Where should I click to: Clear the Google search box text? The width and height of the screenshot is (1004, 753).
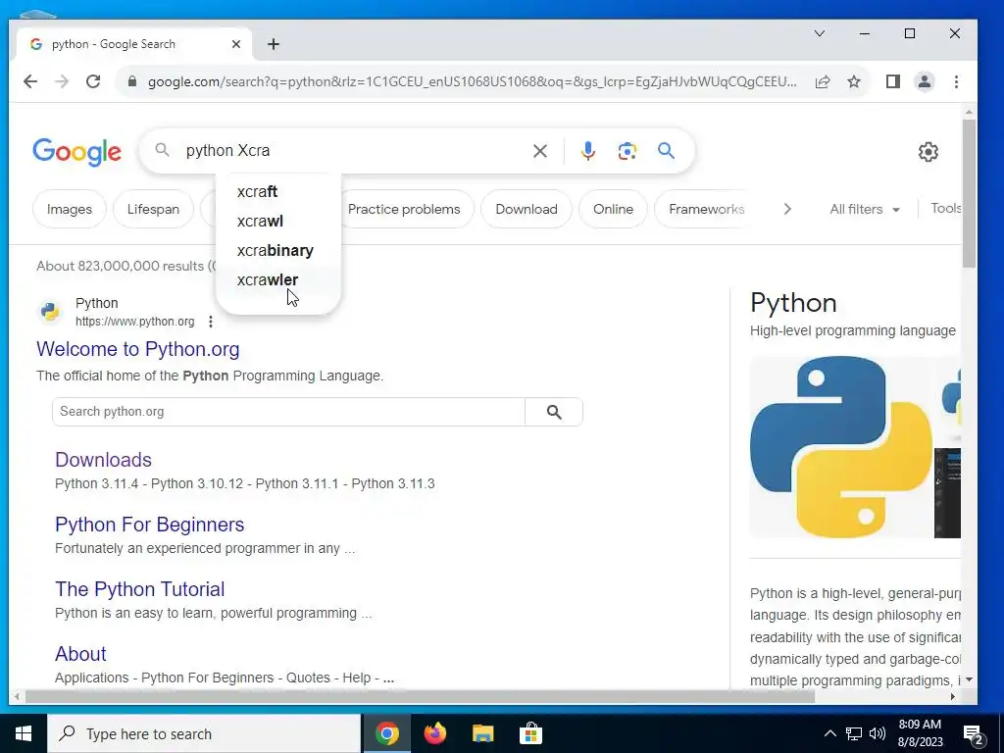pos(540,151)
